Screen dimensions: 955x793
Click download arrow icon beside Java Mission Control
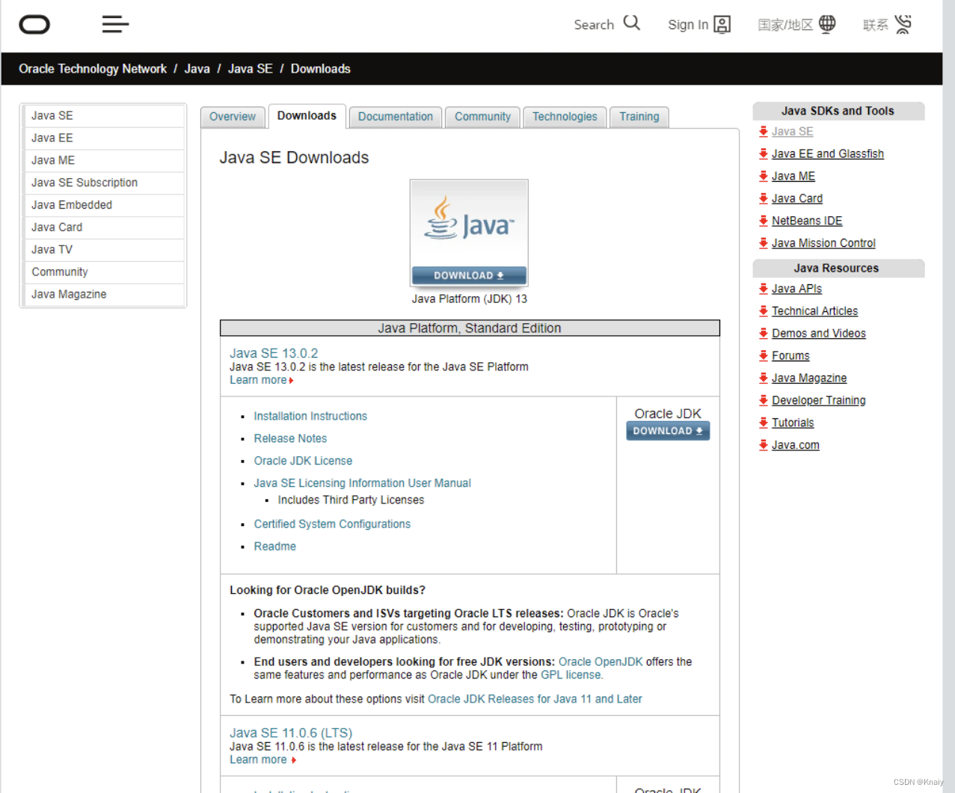pyautogui.click(x=764, y=243)
